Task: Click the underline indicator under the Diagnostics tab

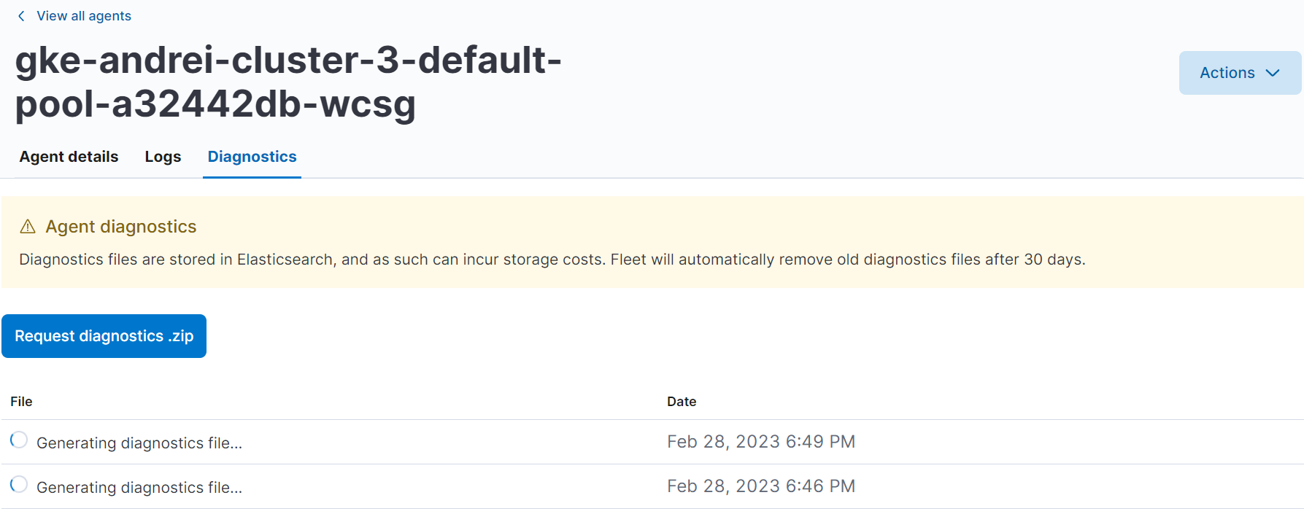Action: coord(251,174)
